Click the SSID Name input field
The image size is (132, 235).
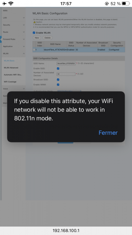[66, 63]
